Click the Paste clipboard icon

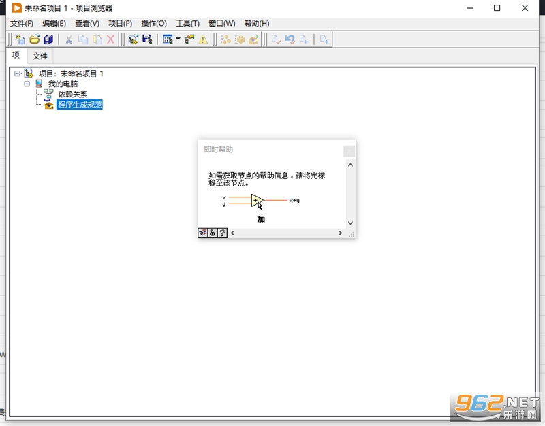coord(97,39)
